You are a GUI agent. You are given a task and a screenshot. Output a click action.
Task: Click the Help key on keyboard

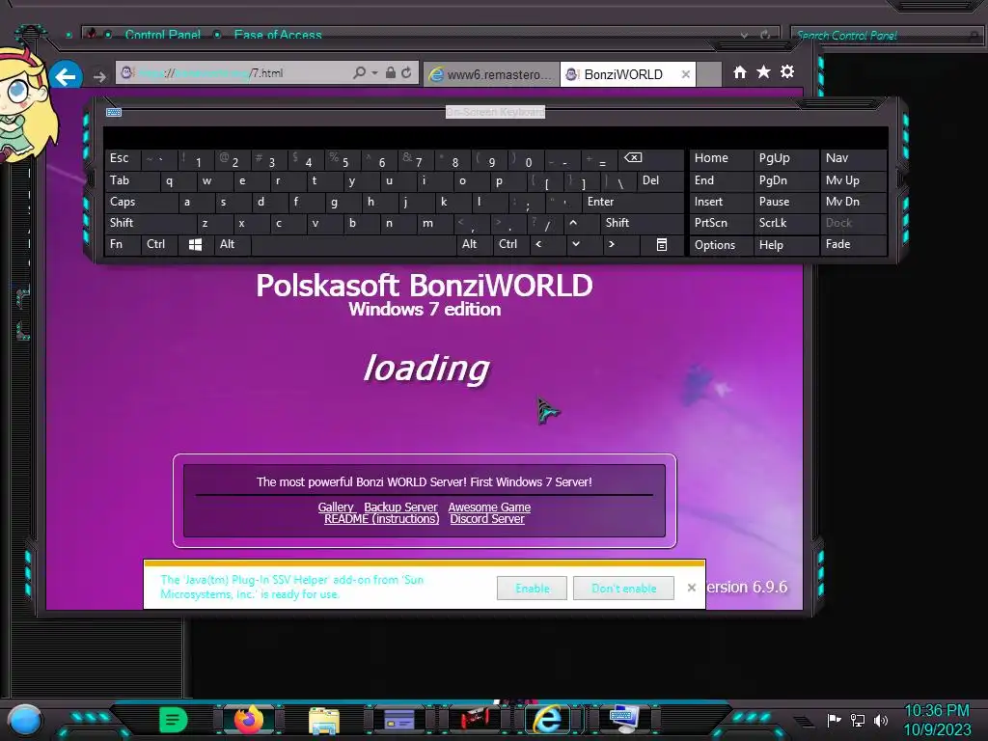click(x=785, y=244)
